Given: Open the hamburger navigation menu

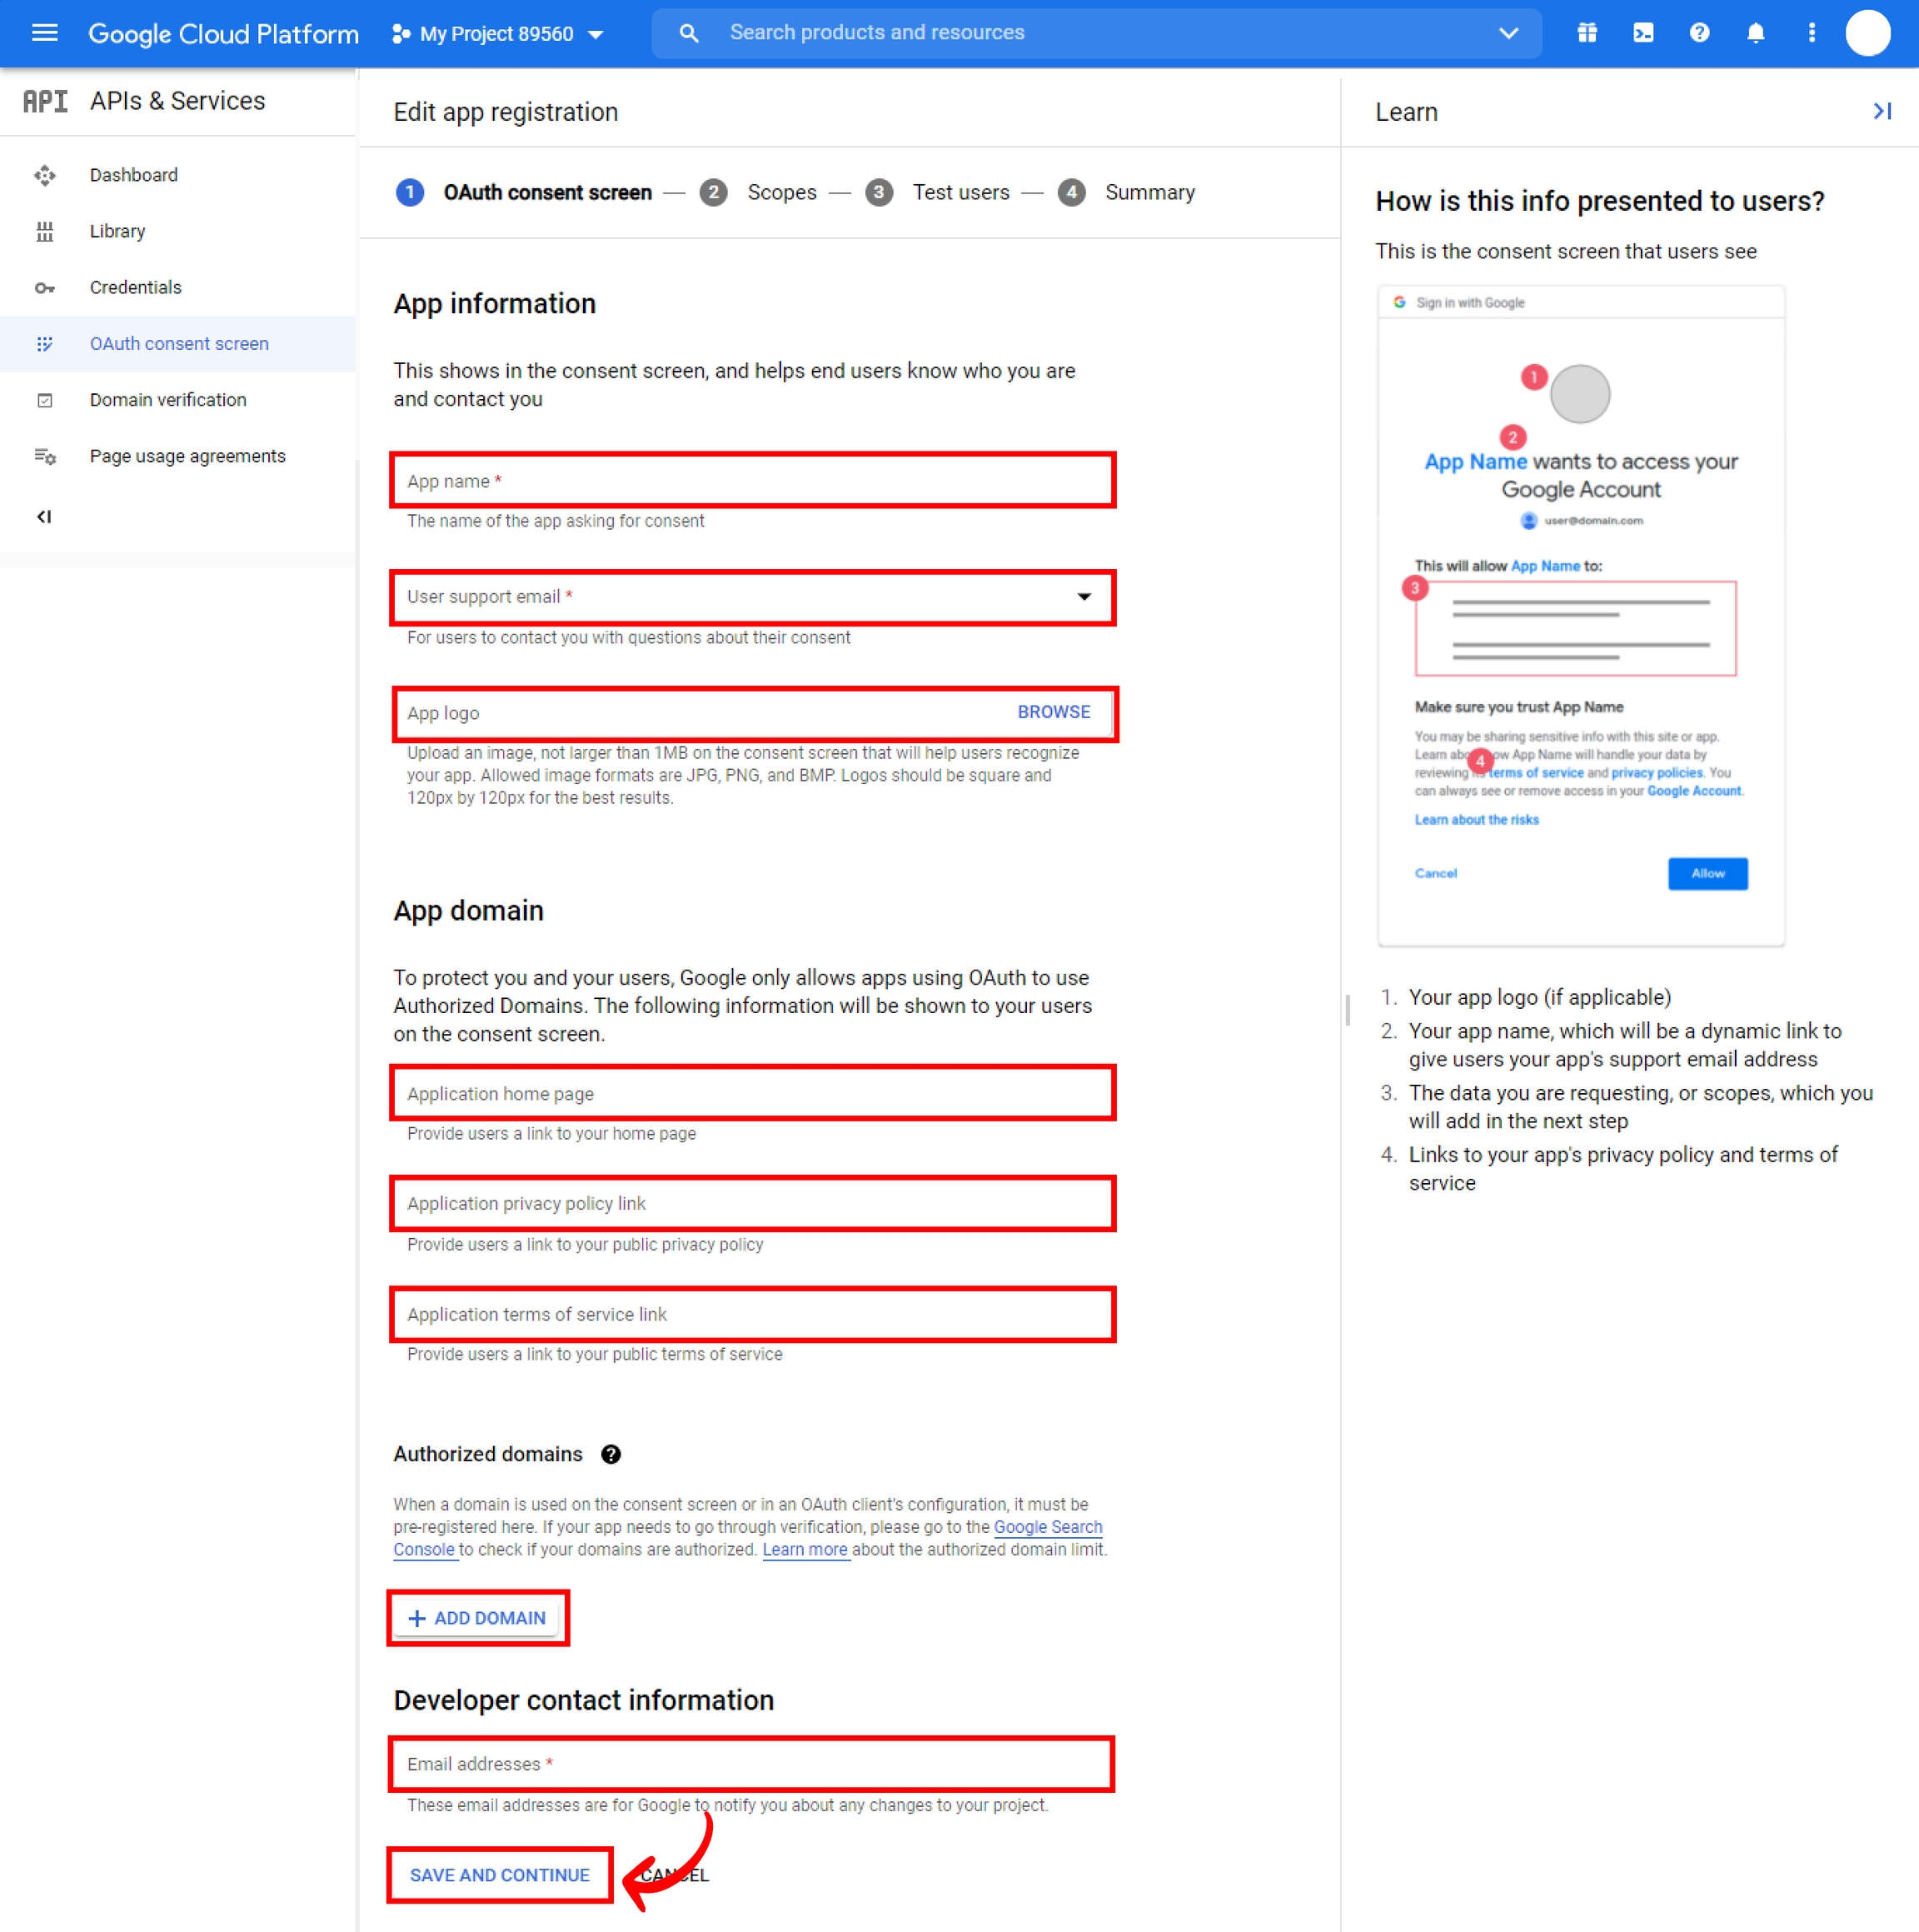Looking at the screenshot, I should [44, 33].
